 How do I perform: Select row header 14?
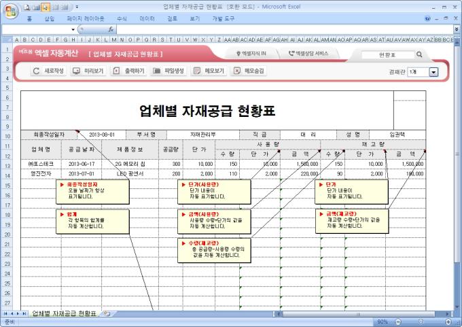7,175
